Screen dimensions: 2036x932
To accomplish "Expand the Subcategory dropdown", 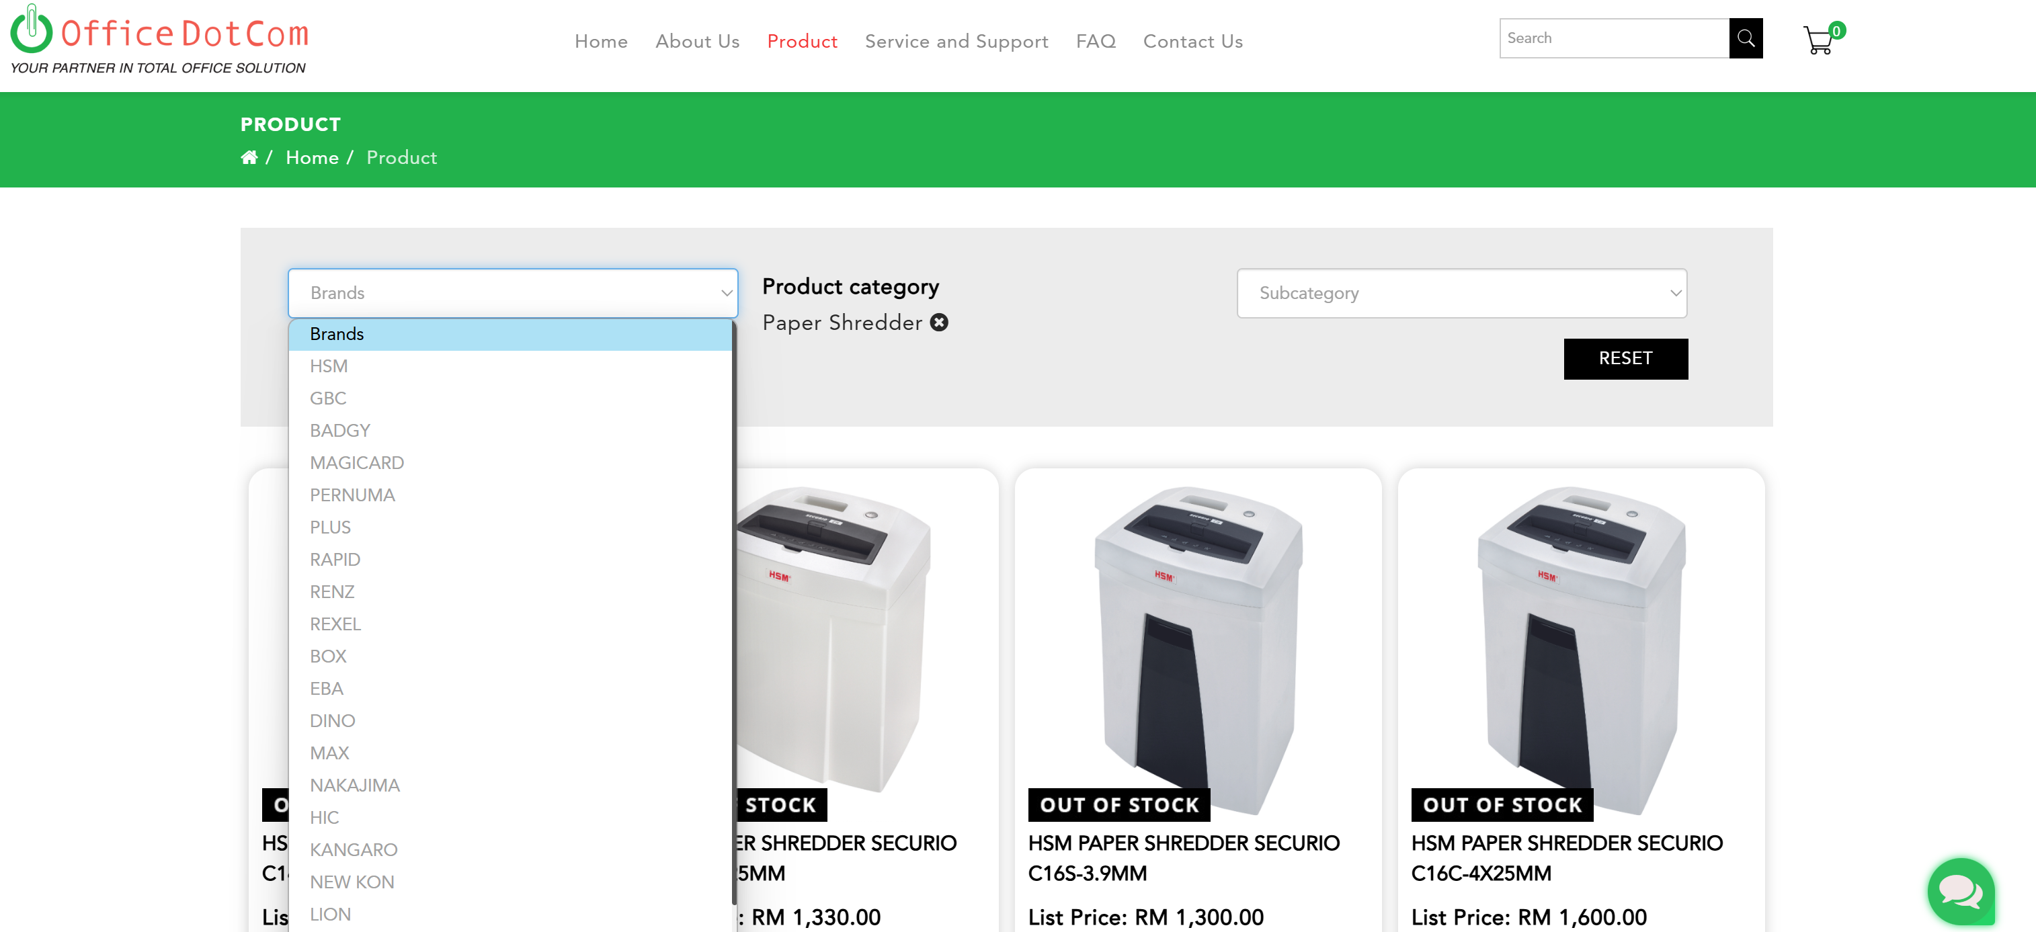I will [1461, 293].
